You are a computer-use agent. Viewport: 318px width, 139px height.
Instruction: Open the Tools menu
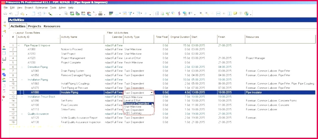53,7
